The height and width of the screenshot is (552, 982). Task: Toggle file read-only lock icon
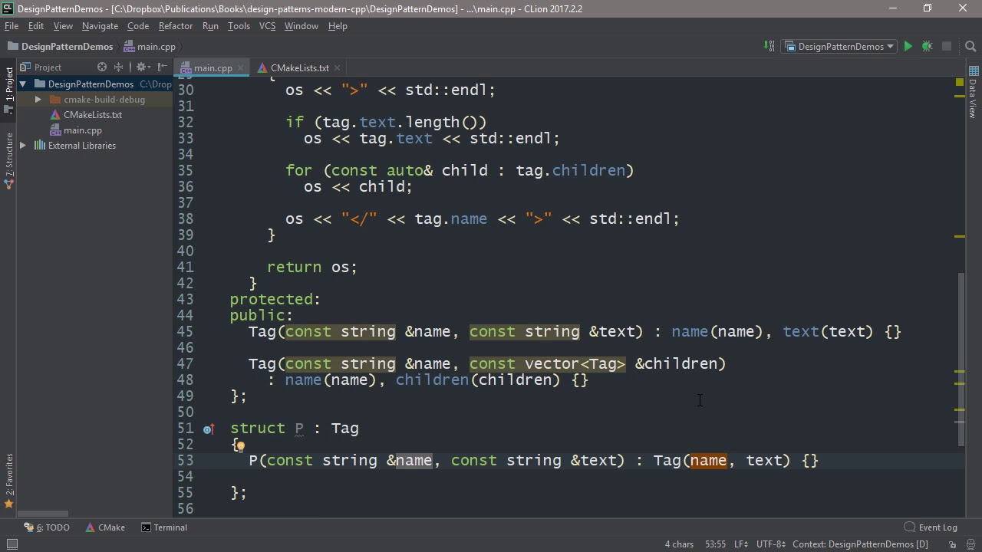[x=952, y=544]
